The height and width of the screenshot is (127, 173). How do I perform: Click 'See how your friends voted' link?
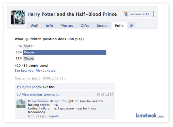35,71
